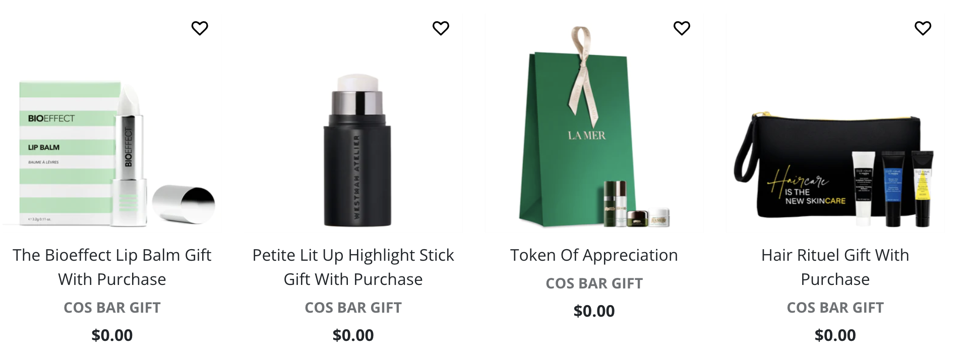
Task: Click the $0.00 price of Highlight Stick
Action: coord(353,335)
